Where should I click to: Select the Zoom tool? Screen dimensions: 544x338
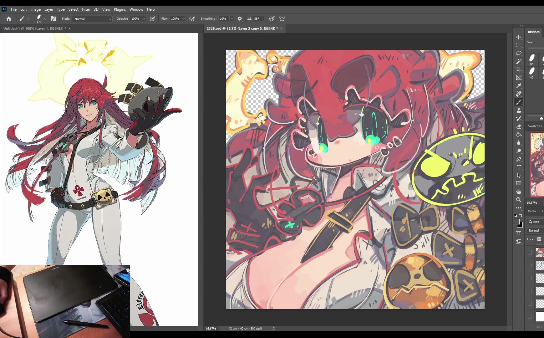pyautogui.click(x=519, y=200)
